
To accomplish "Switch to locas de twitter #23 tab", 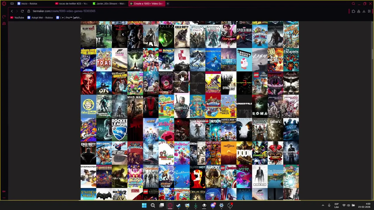I will (x=72, y=3).
